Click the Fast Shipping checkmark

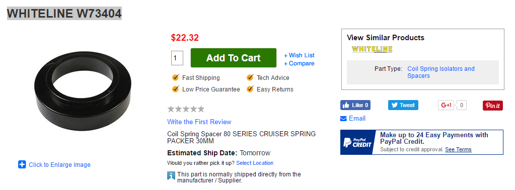tap(176, 78)
